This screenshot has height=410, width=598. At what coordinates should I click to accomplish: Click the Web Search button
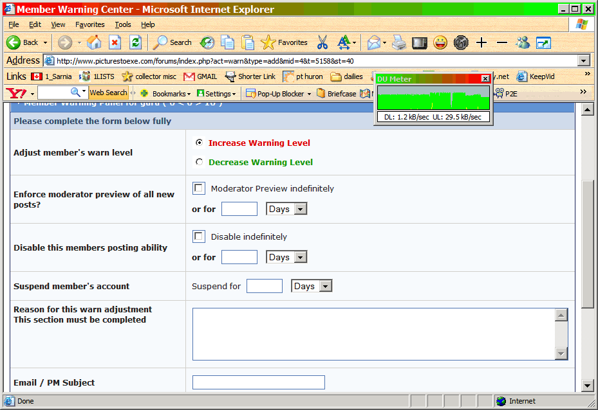tap(108, 93)
